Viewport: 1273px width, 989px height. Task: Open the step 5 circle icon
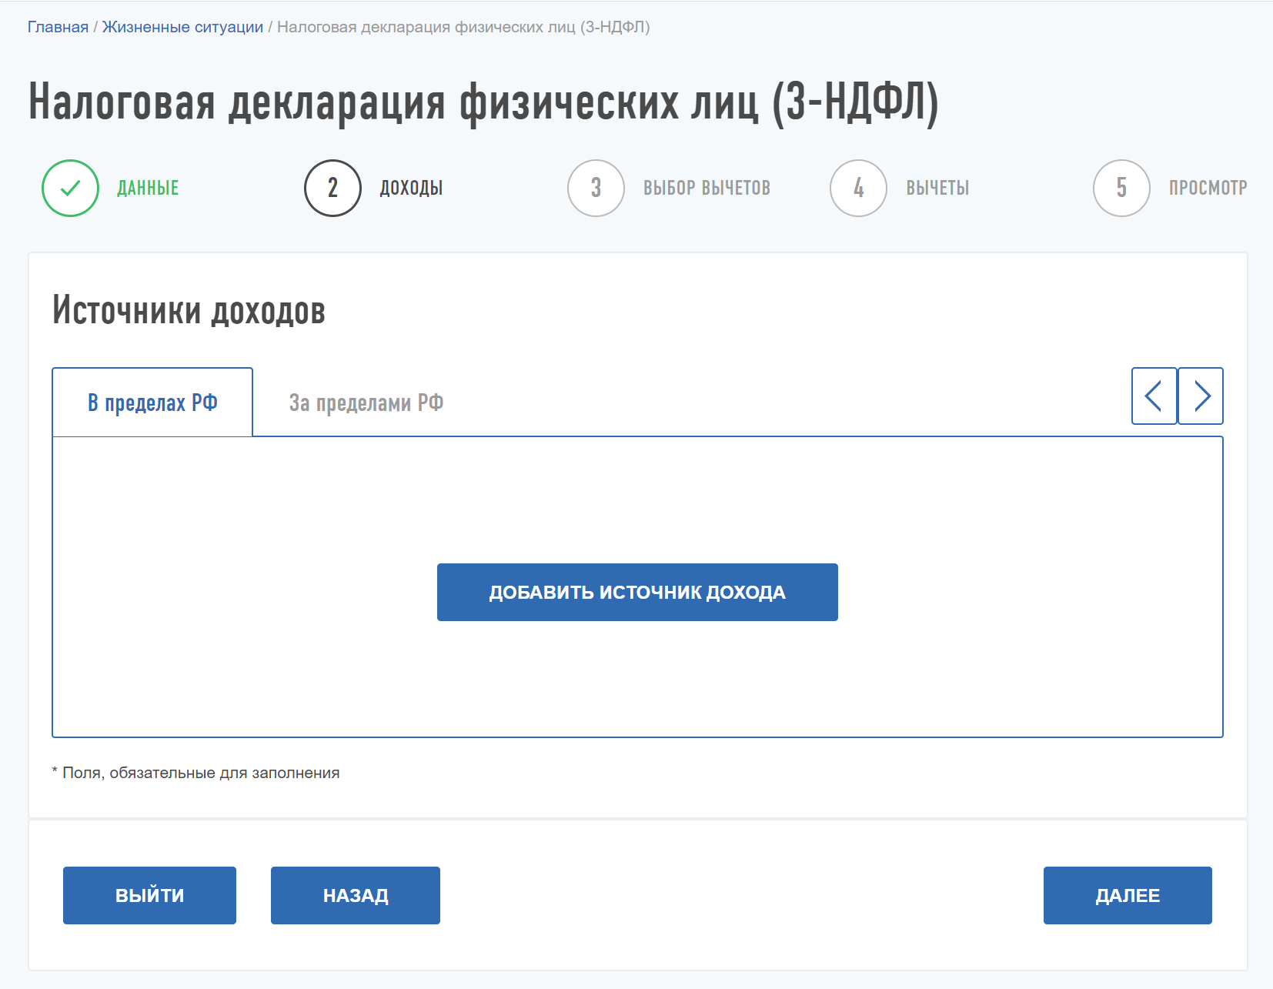click(x=1121, y=188)
